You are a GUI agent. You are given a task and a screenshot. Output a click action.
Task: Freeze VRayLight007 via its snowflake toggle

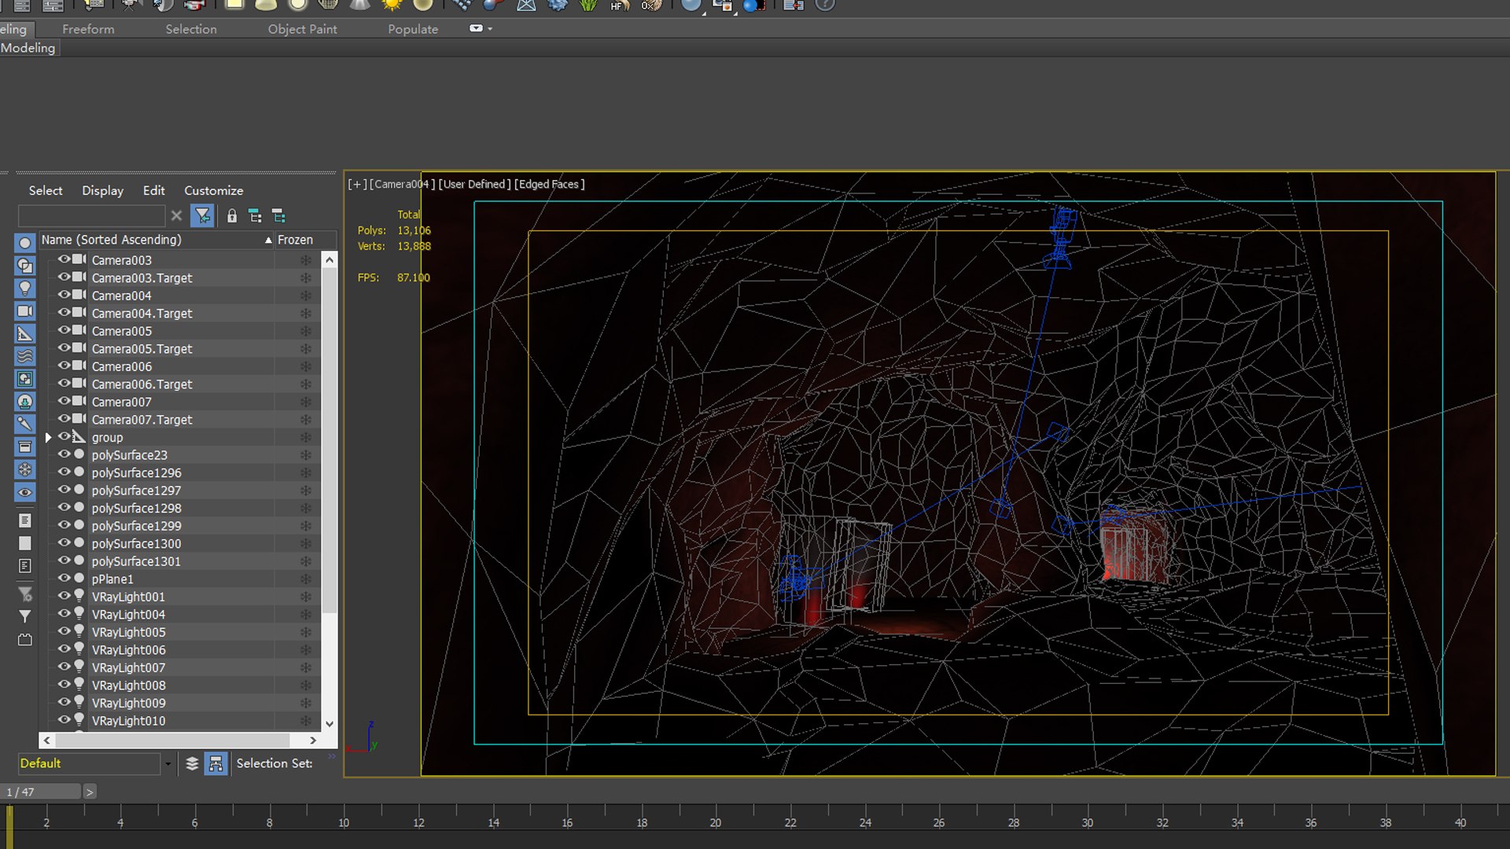[x=306, y=667]
